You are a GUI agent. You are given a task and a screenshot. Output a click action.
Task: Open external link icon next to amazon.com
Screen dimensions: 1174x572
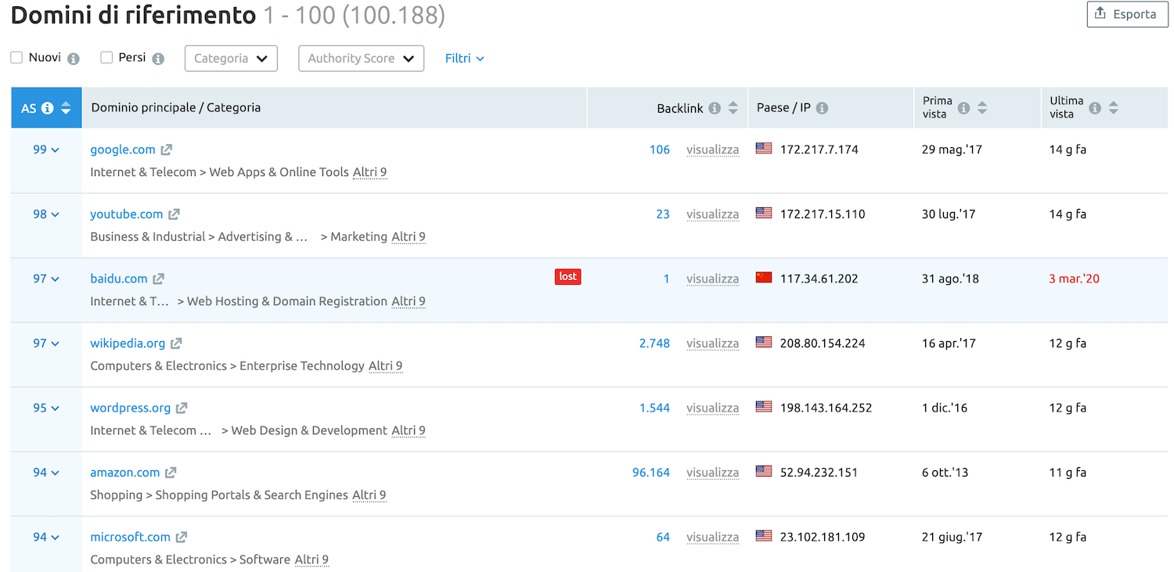(171, 473)
